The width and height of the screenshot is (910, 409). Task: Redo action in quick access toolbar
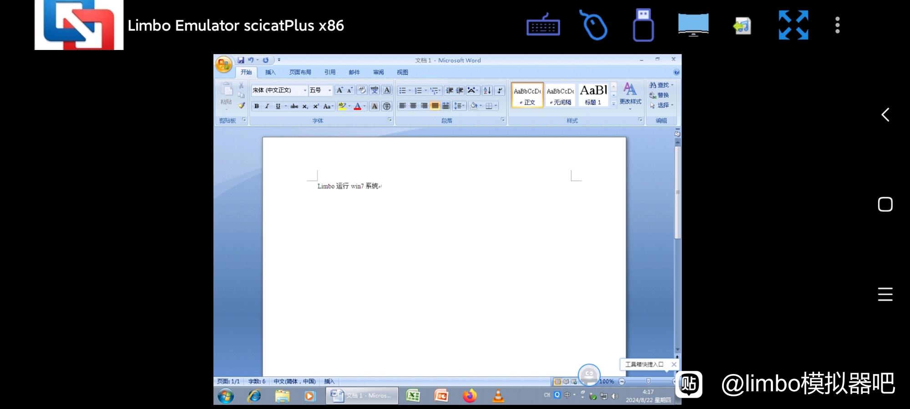point(266,60)
